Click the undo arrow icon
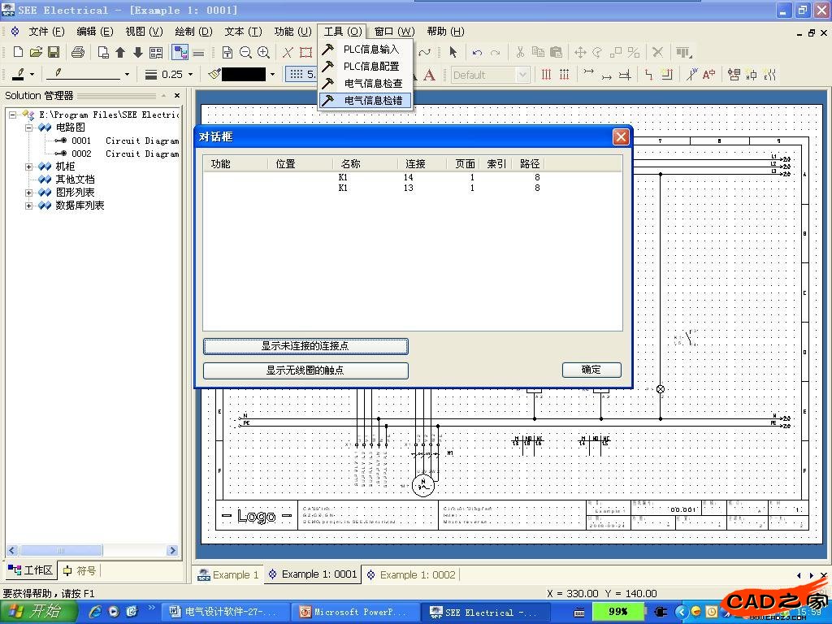 (x=477, y=52)
